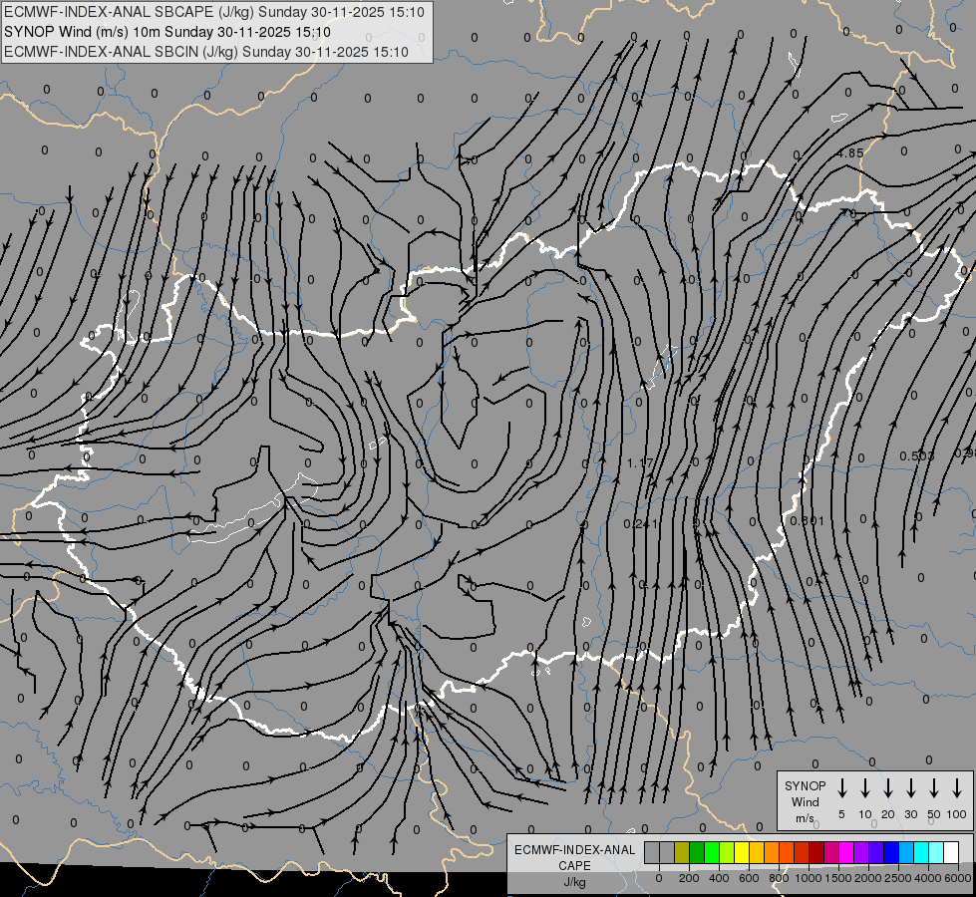Pick the bright magenta CAPE swatch
The height and width of the screenshot is (897, 976).
[x=846, y=852]
